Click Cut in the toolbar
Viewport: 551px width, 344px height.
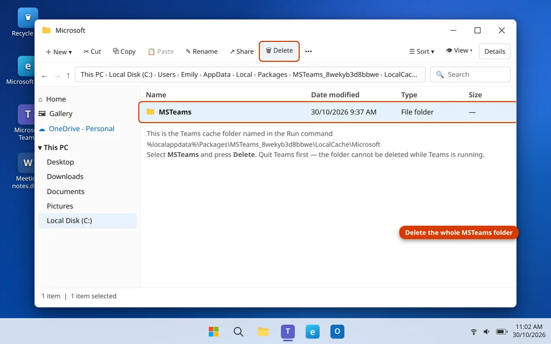point(93,52)
